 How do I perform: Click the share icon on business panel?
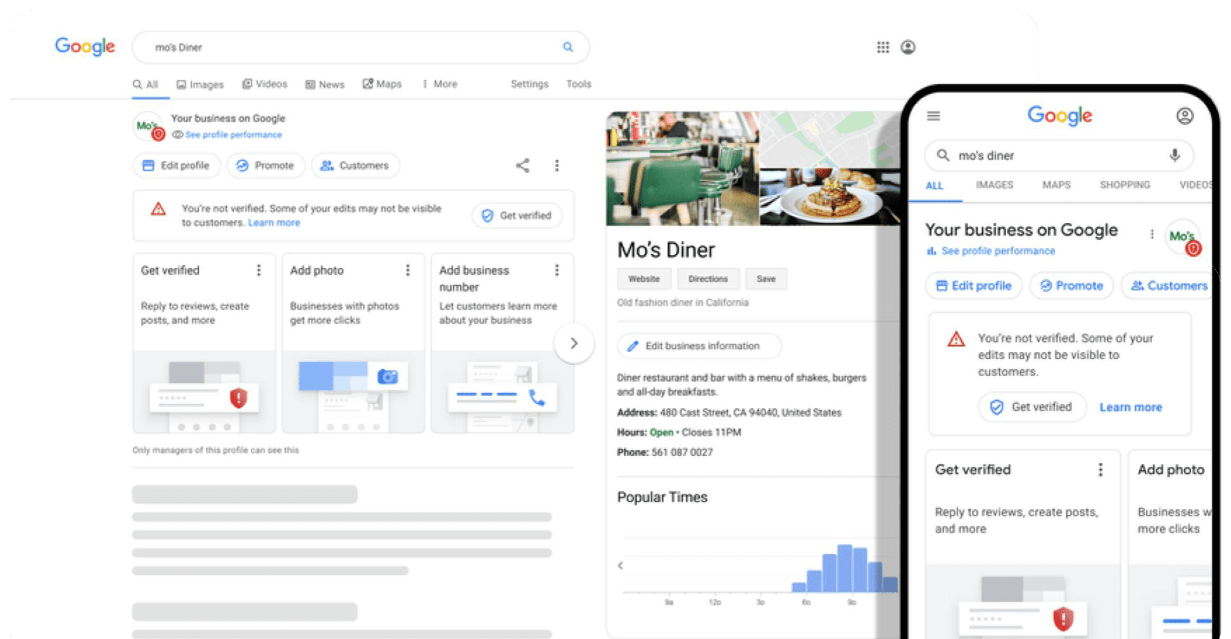tap(522, 165)
